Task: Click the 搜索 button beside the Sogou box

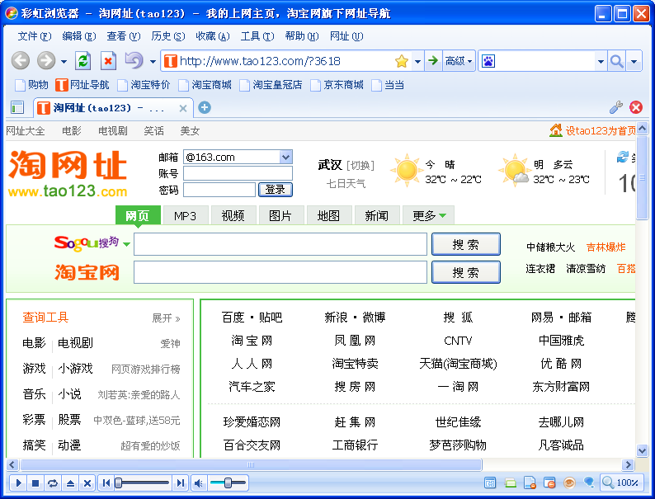Action: [x=466, y=244]
